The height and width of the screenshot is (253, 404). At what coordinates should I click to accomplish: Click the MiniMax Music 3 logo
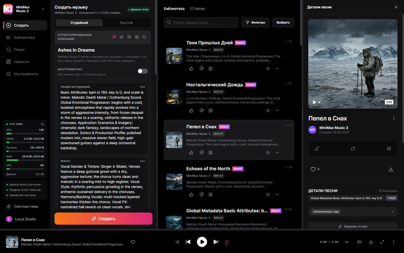point(8,9)
